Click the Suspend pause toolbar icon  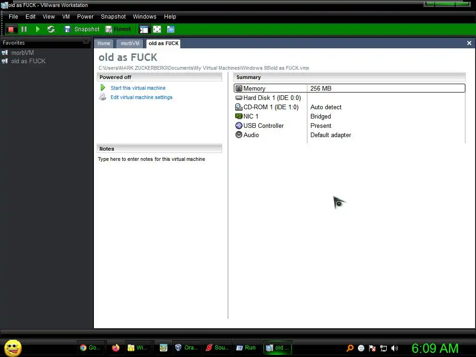click(x=24, y=29)
